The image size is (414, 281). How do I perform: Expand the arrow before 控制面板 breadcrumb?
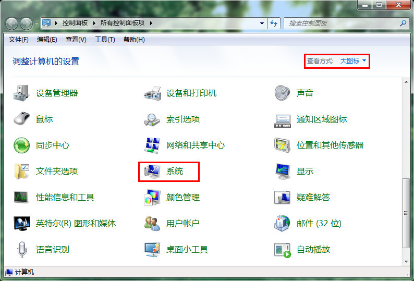[x=56, y=23]
